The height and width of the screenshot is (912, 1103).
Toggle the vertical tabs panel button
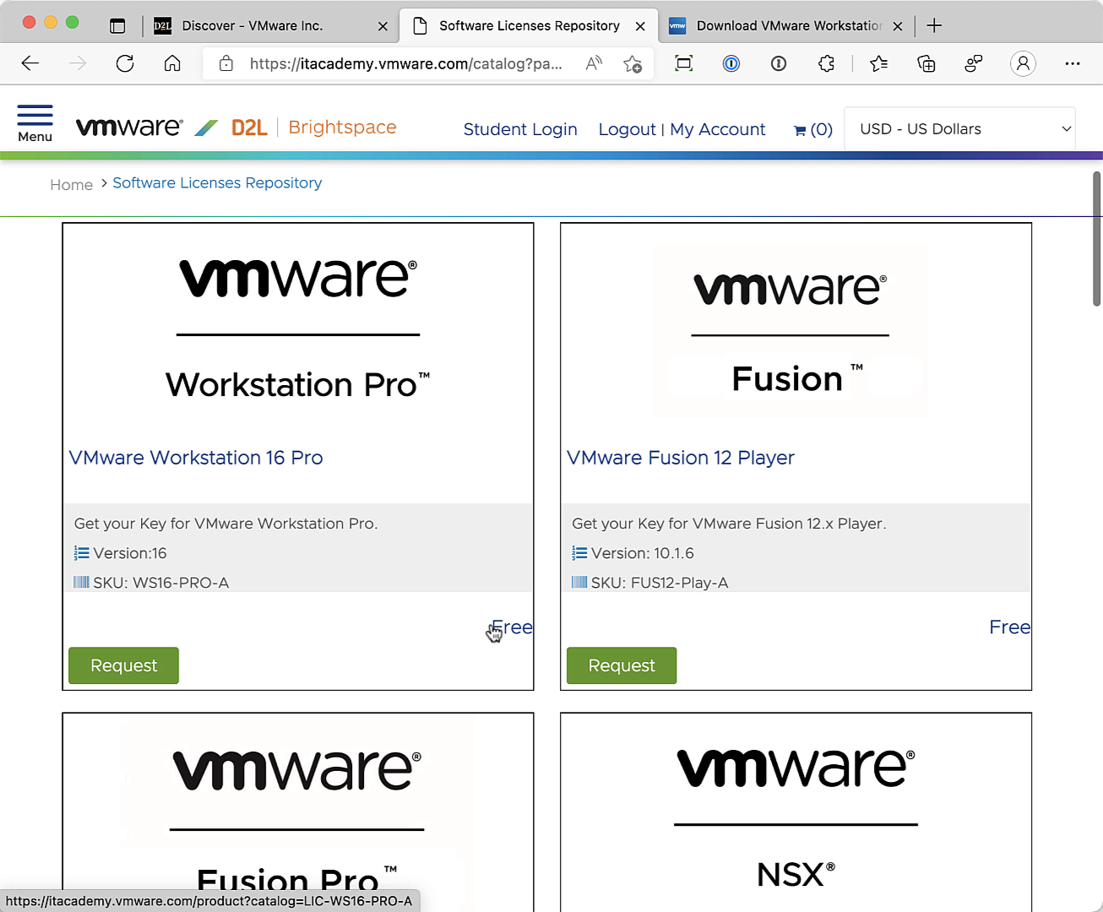(x=117, y=26)
